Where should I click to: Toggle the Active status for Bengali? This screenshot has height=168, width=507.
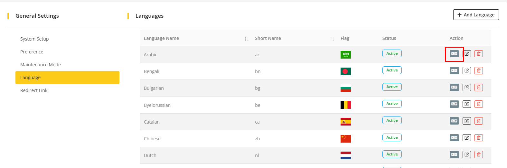point(392,70)
